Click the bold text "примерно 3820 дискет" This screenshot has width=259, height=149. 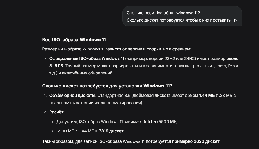click(x=196, y=141)
